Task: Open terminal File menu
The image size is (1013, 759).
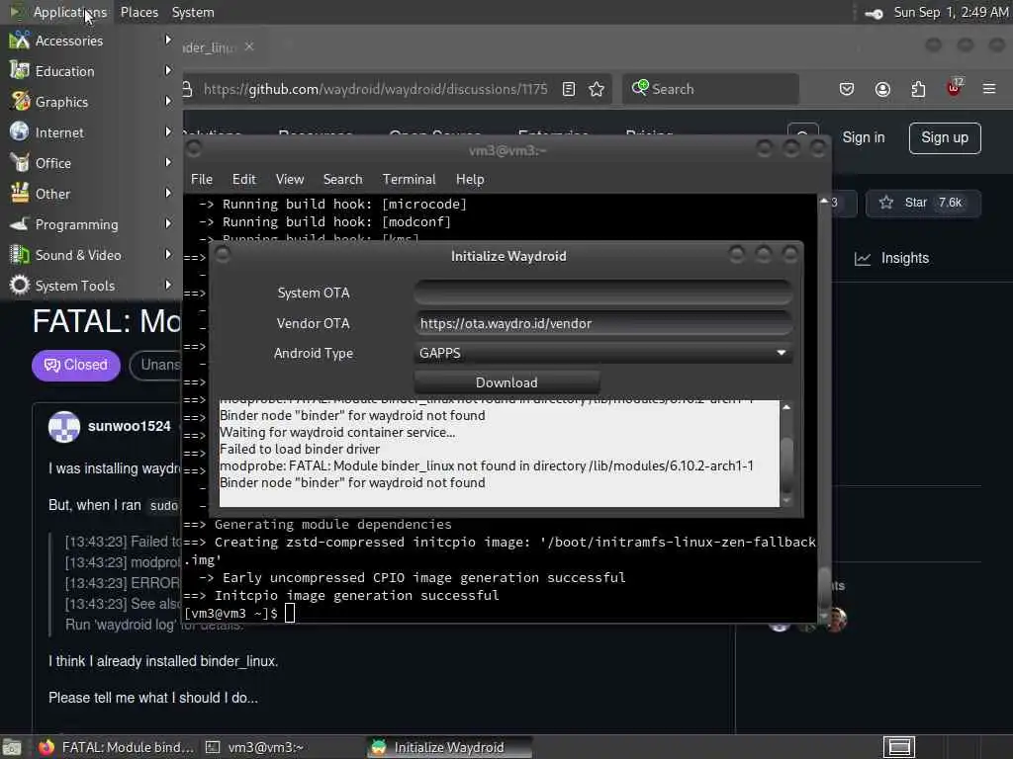Action: point(202,180)
